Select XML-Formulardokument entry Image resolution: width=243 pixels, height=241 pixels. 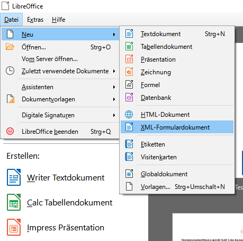pos(177,127)
